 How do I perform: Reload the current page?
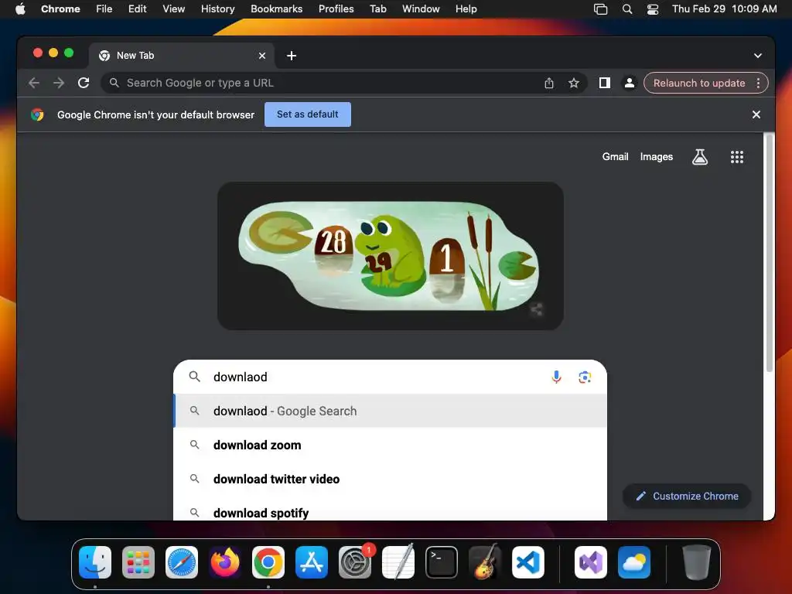(x=84, y=83)
